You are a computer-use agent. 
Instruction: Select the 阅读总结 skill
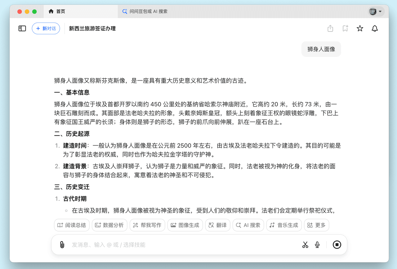(x=72, y=225)
